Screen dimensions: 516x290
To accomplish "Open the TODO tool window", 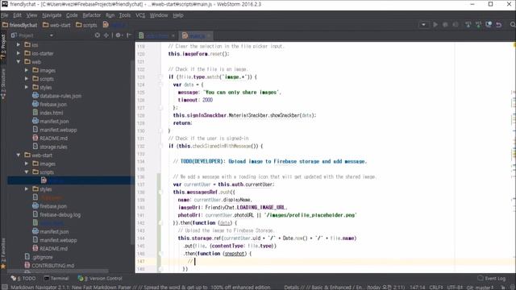I will point(23,278).
